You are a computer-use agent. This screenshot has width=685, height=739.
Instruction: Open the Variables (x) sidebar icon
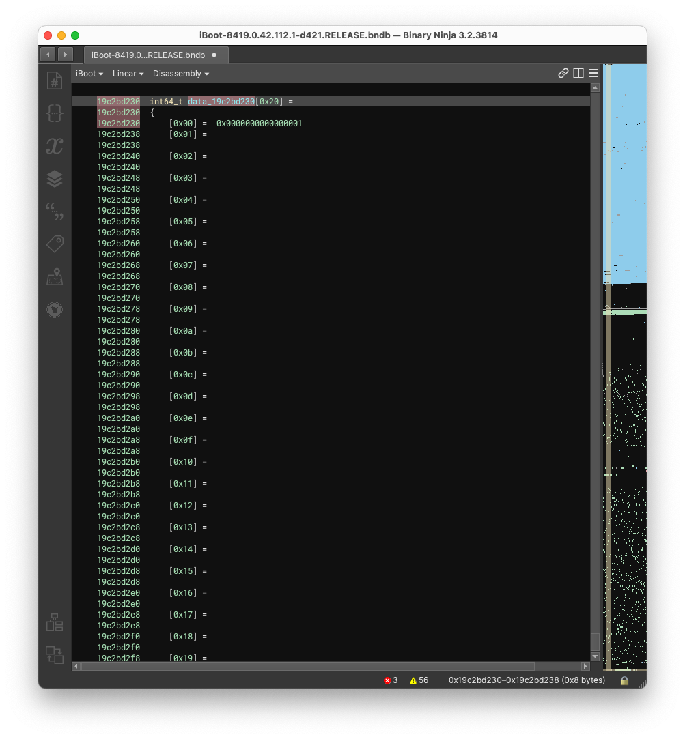tap(55, 146)
